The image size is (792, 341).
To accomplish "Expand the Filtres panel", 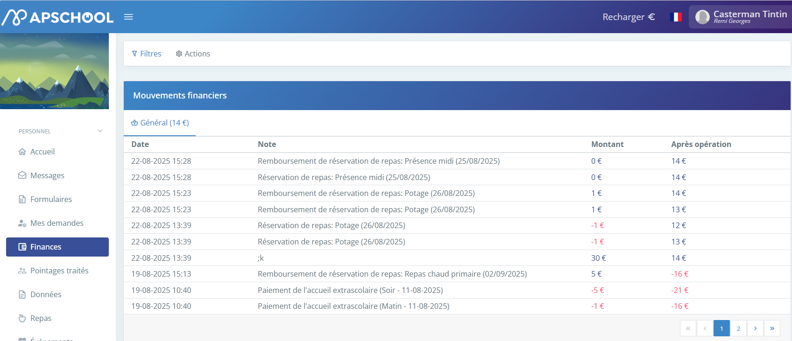I will [x=147, y=54].
